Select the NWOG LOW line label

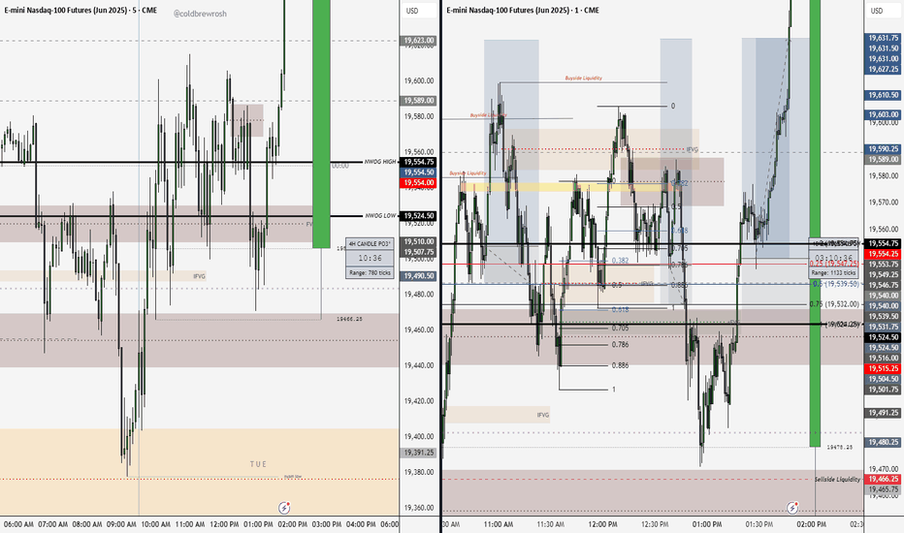click(380, 216)
